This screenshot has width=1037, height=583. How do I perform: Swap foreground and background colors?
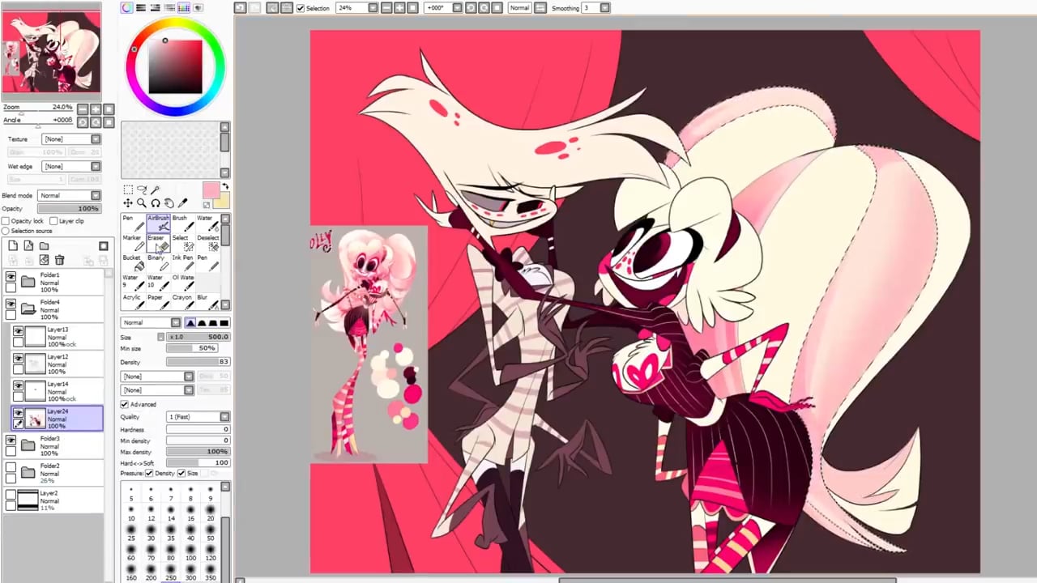tap(225, 187)
